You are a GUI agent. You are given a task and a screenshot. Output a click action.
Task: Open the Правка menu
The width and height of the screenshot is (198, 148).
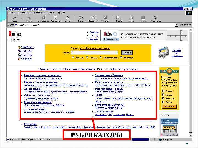coord(21,13)
